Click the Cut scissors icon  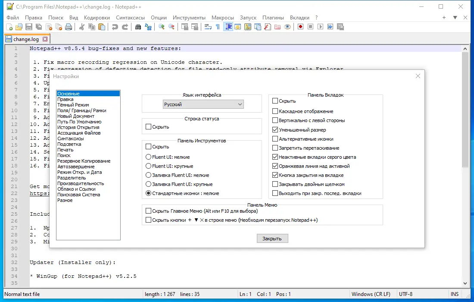[x=81, y=27]
